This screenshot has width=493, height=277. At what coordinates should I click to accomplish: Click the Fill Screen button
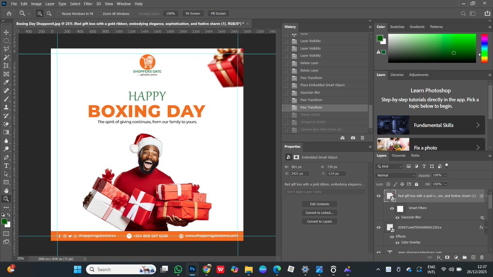(x=218, y=14)
